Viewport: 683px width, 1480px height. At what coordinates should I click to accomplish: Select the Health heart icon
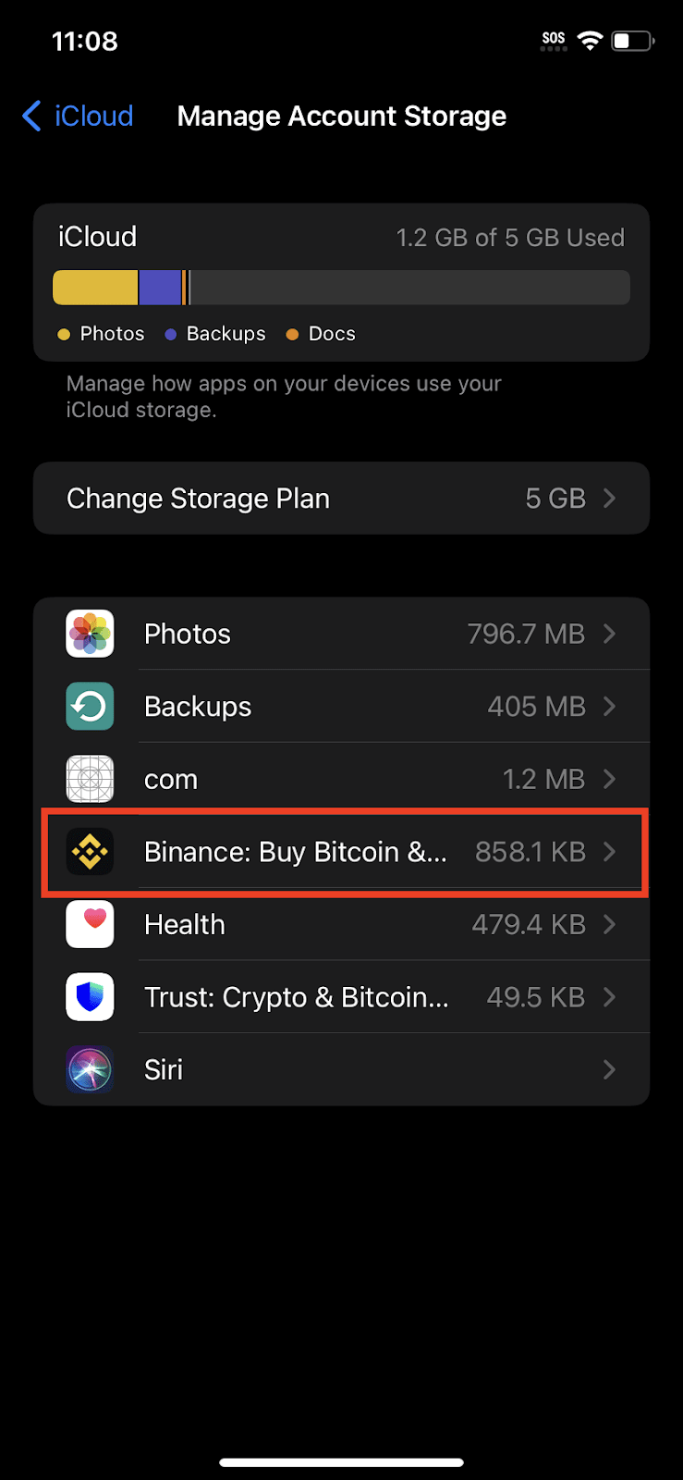(x=90, y=924)
